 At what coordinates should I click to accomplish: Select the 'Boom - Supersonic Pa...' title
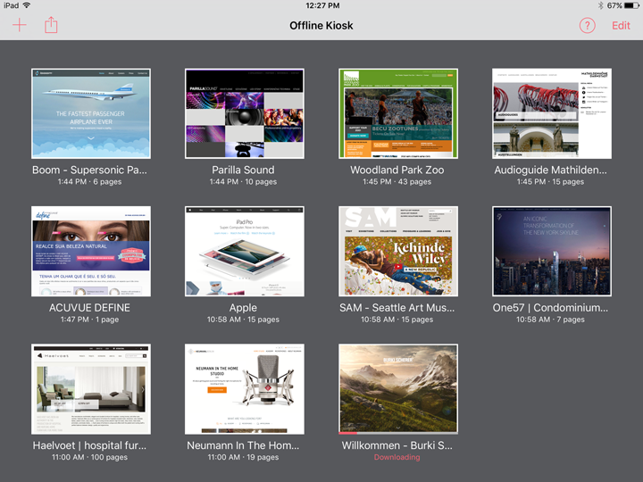(x=89, y=170)
